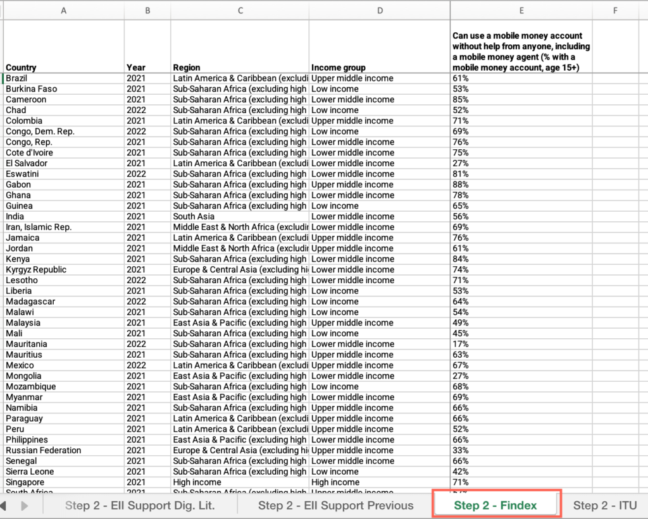Click the Senegal cell
The image size is (648, 519).
click(64, 461)
